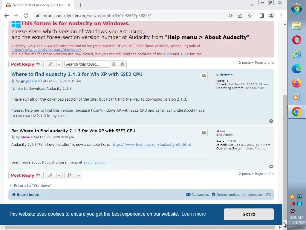Viewport: 306px width, 230px height.
Task: Click the Google icon in the address bar
Action: coord(231,16)
